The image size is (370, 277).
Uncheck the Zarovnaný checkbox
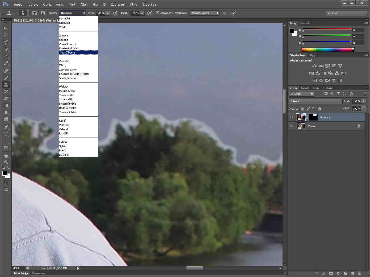tap(157, 13)
